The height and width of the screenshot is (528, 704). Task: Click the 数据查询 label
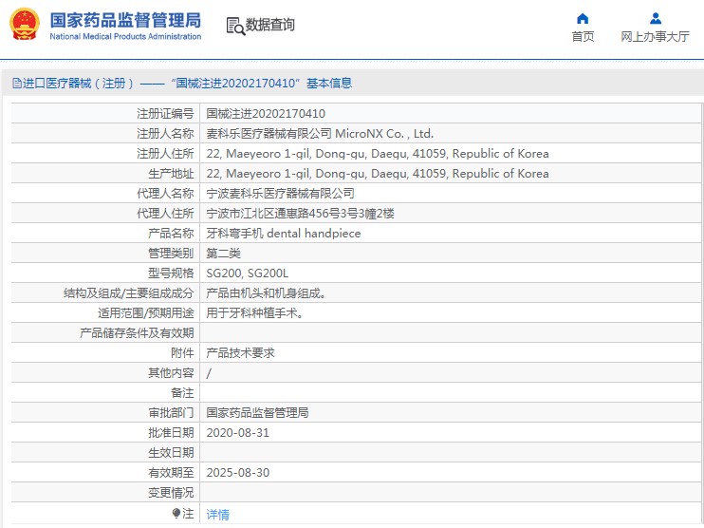[x=270, y=25]
